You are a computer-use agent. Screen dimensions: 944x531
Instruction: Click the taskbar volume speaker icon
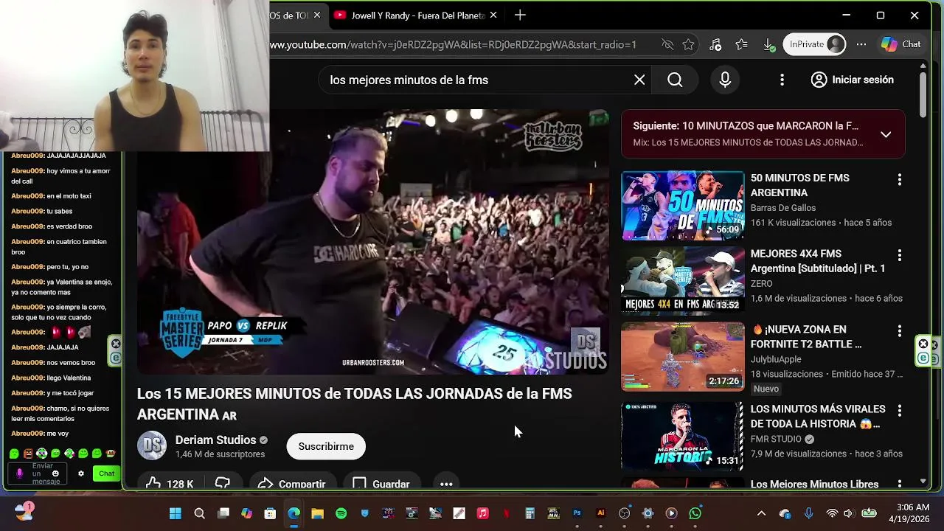pos(848,513)
